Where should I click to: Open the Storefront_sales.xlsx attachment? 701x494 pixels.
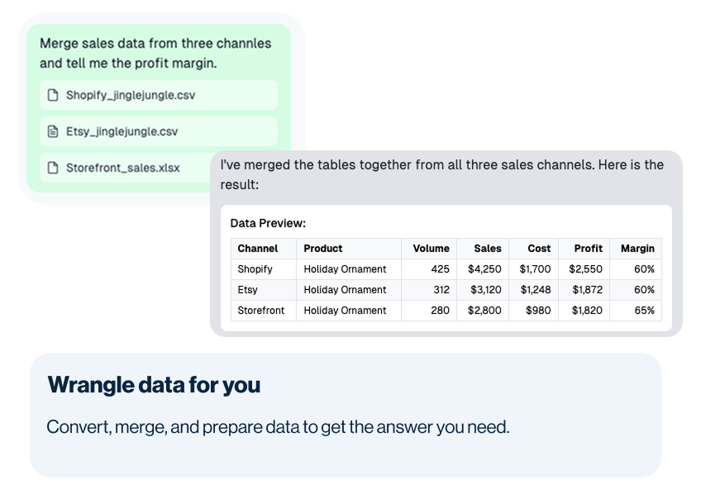point(125,168)
